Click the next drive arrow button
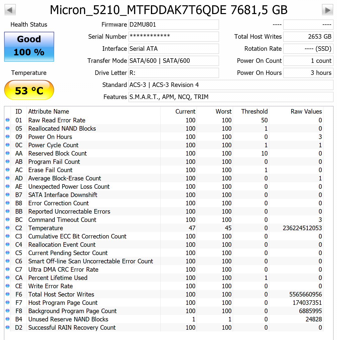Screen dimensions: 337x340 coord(328,10)
